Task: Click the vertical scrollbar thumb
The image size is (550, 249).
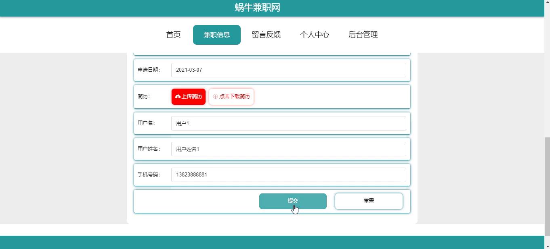Action: 547,186
